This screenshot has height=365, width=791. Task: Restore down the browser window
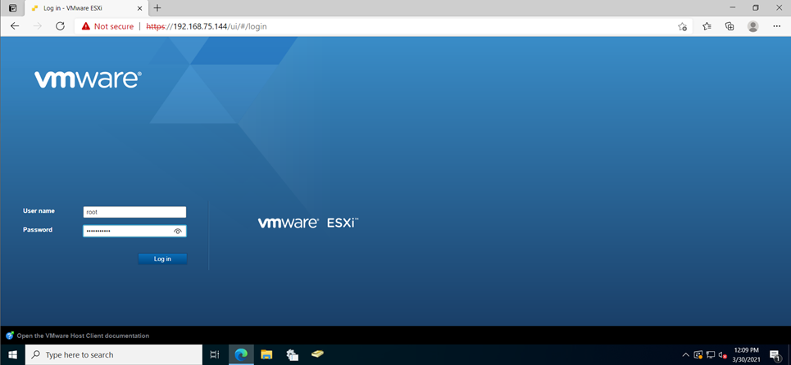755,7
